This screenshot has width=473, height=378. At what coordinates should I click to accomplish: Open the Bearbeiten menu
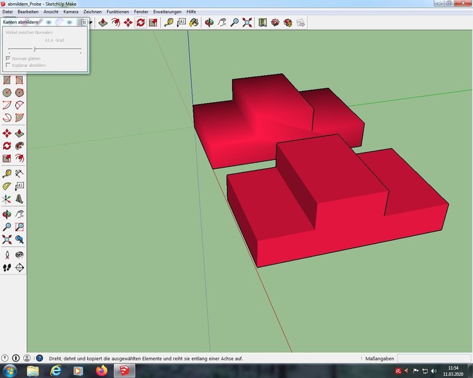[28, 12]
